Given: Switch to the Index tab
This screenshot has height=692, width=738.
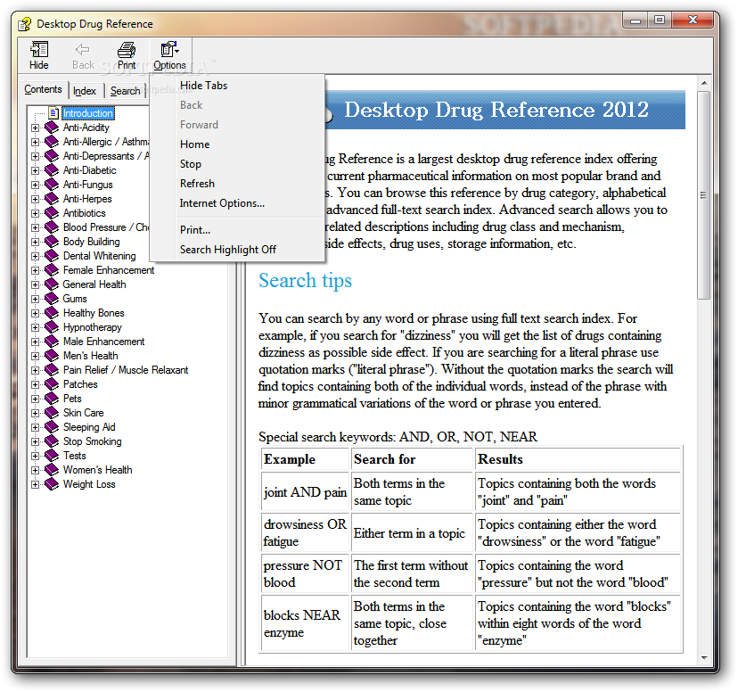Looking at the screenshot, I should click(85, 91).
